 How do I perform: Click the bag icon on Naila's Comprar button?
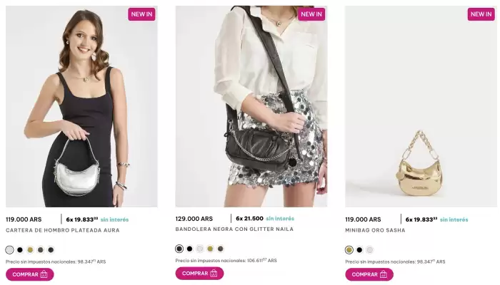214,273
